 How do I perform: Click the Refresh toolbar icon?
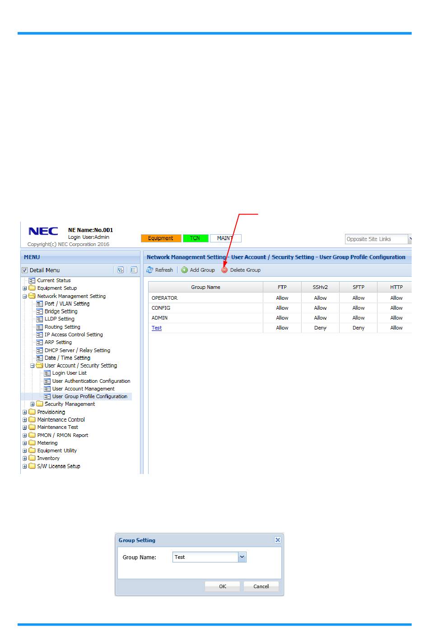pos(149,270)
